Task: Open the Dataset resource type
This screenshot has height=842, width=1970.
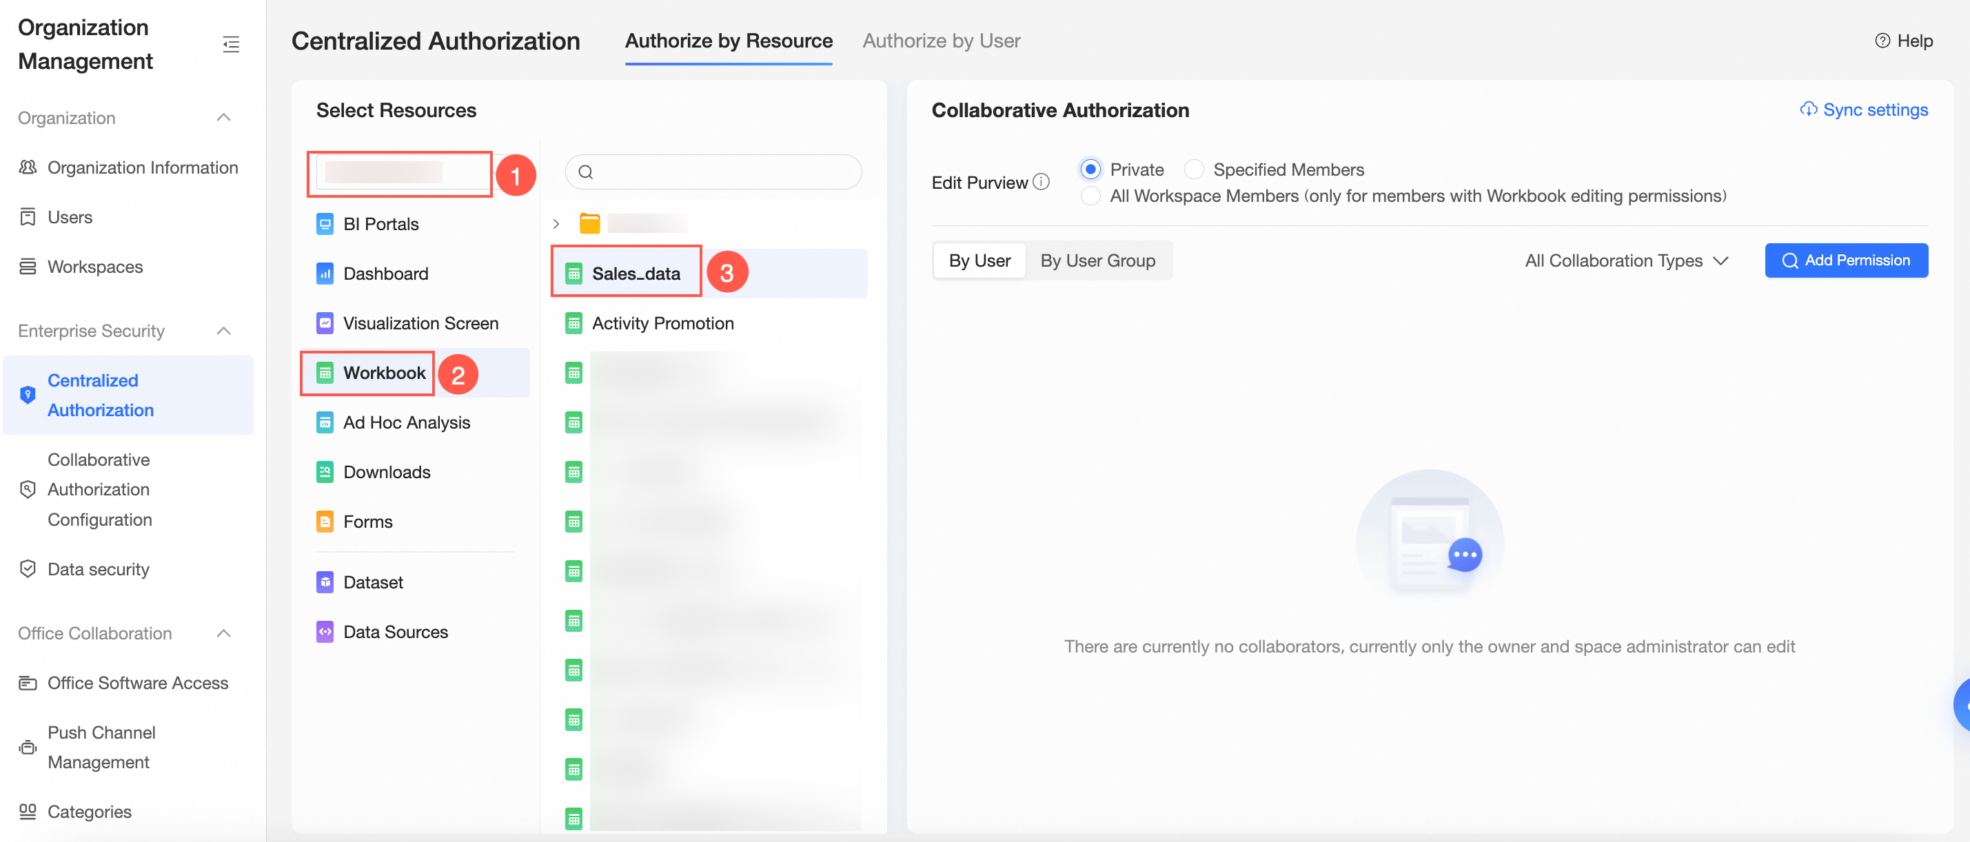Action: 372,582
